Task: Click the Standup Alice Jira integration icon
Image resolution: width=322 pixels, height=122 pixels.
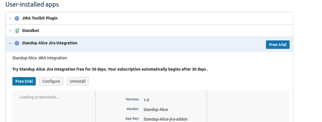Action: [17, 43]
